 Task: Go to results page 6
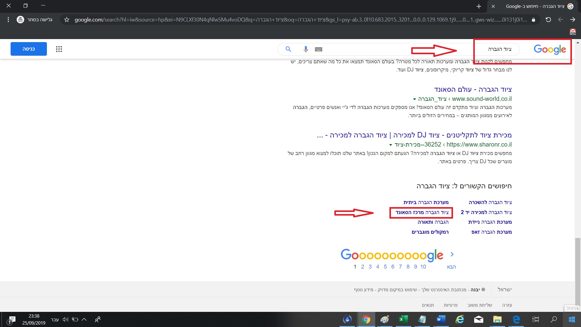pos(393,267)
